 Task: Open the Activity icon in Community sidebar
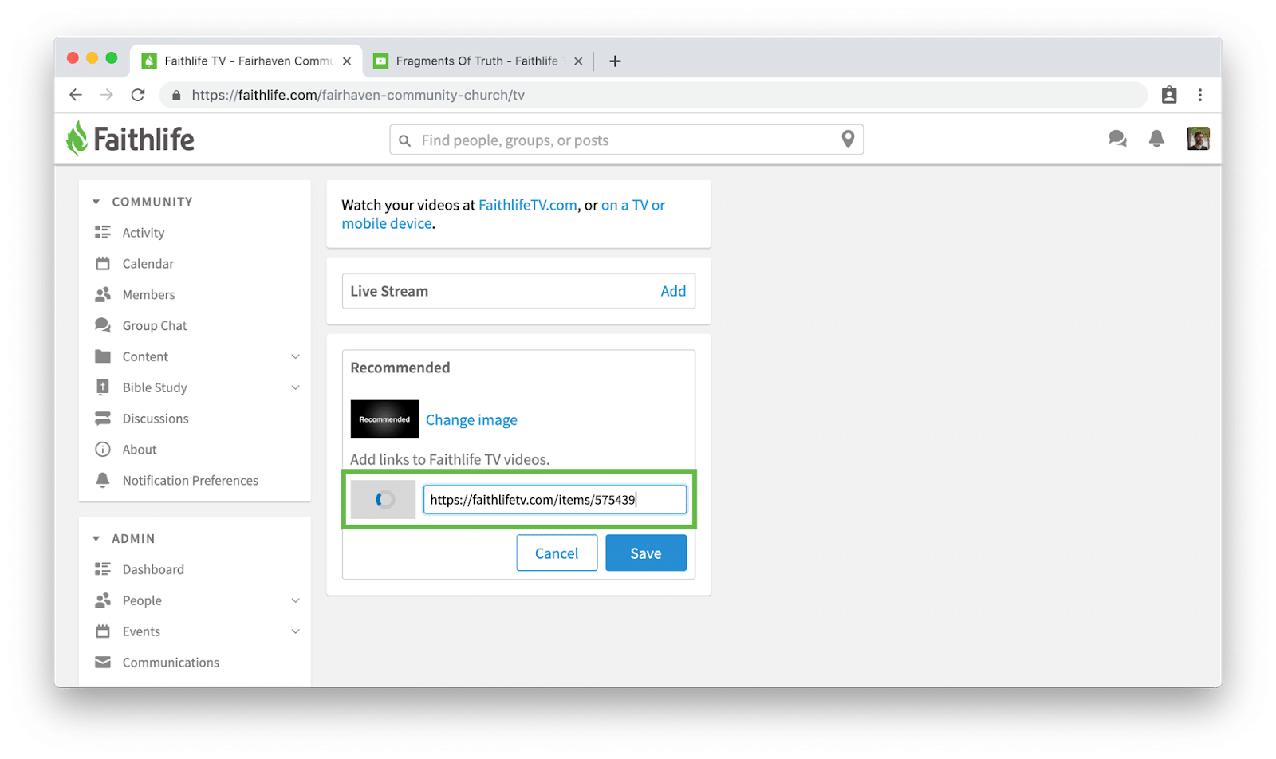[x=103, y=232]
